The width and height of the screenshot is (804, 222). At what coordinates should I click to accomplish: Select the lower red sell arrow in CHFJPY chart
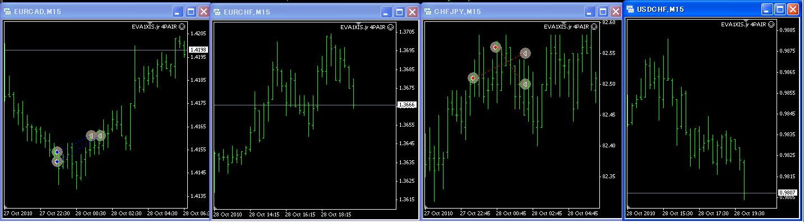[473, 78]
